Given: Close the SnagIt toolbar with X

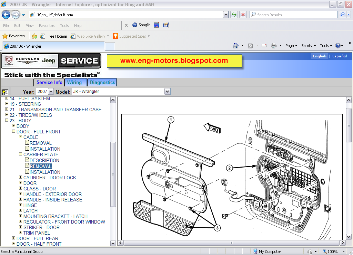Looking at the screenshot, I should point(126,25).
